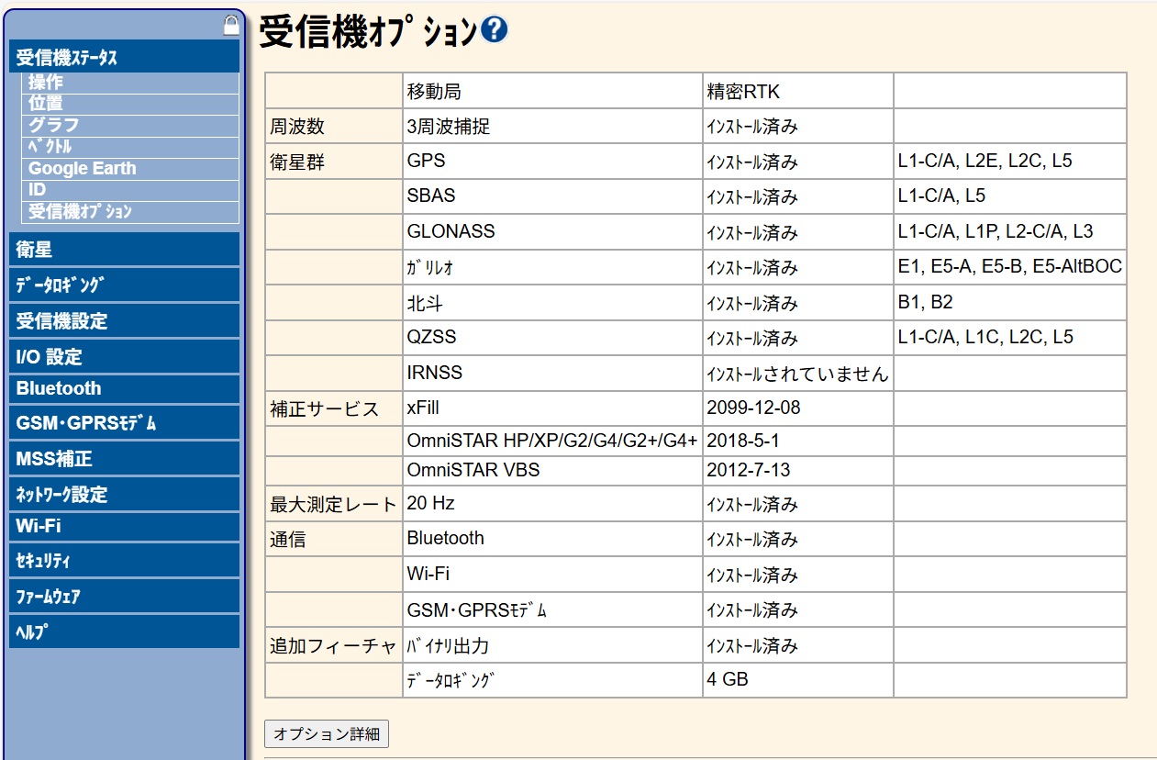Open the グラフ submenu item
Screen dimensions: 1157x760
click(x=53, y=125)
